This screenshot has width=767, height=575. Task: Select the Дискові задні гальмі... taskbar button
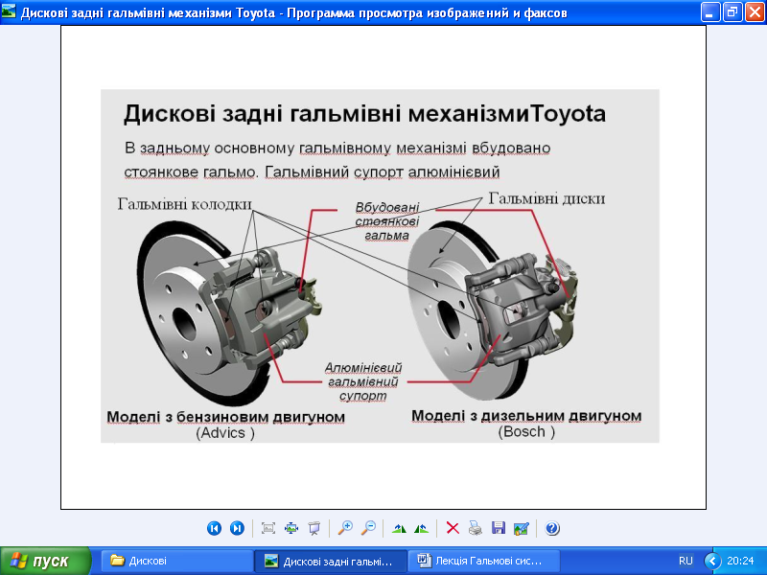click(331, 561)
